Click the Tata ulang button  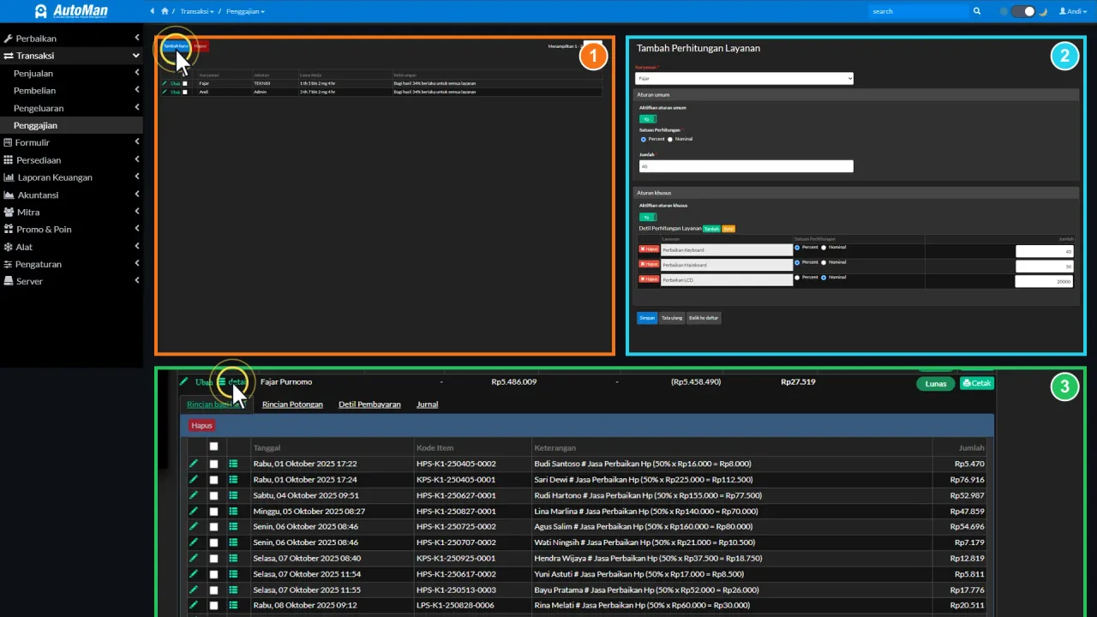[x=672, y=317]
